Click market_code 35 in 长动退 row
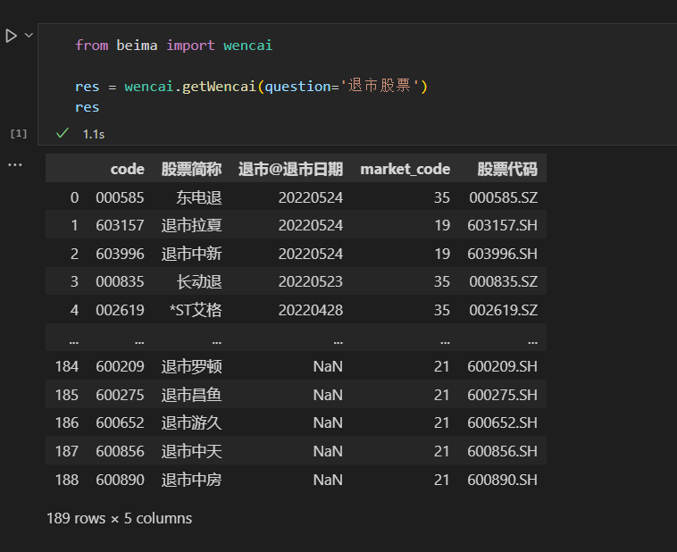Screen dimensions: 677x552 pyautogui.click(x=442, y=281)
